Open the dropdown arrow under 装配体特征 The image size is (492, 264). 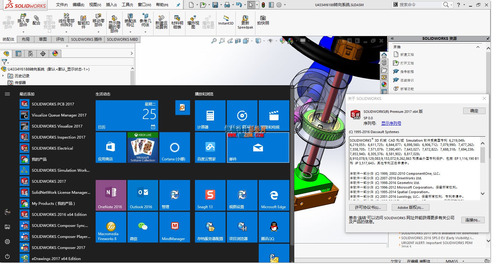coord(130,32)
